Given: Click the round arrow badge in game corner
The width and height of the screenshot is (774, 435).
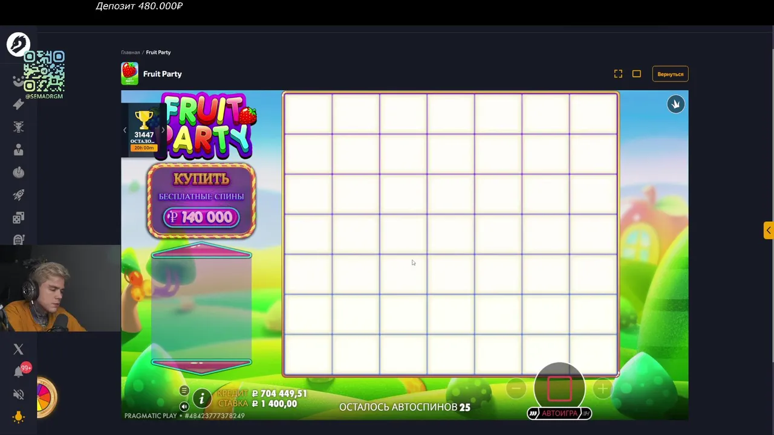Looking at the screenshot, I should (x=675, y=105).
